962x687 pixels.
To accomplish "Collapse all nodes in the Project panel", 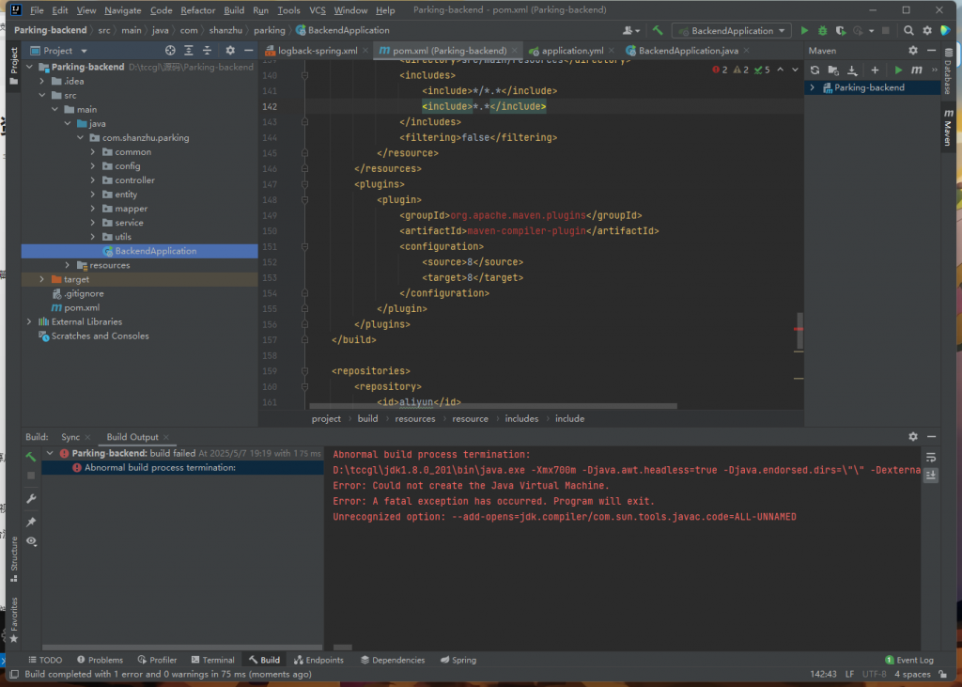I will point(206,51).
